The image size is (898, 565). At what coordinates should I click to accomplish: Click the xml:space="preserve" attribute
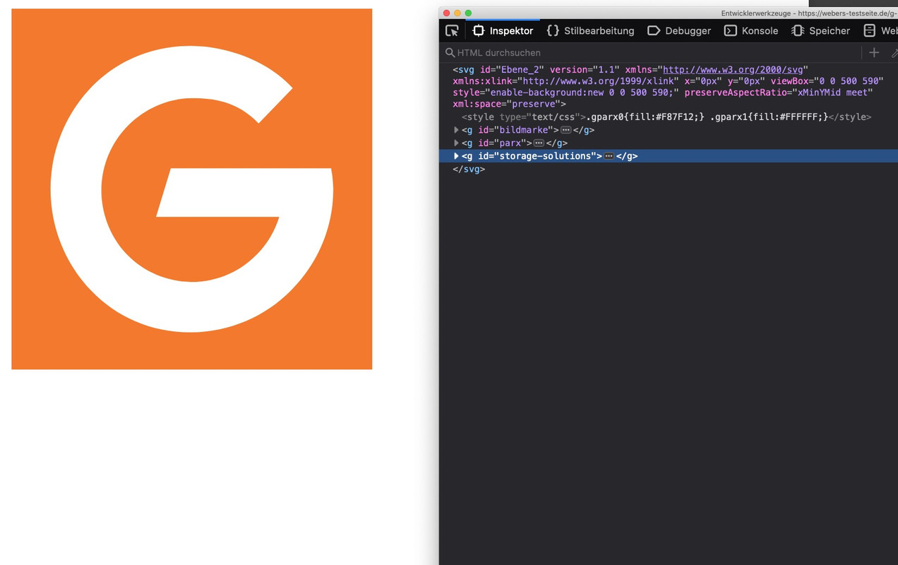tap(506, 104)
